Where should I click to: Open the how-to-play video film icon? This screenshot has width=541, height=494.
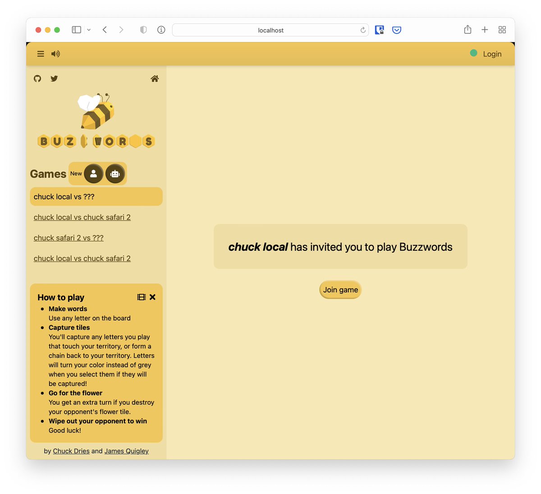[142, 297]
